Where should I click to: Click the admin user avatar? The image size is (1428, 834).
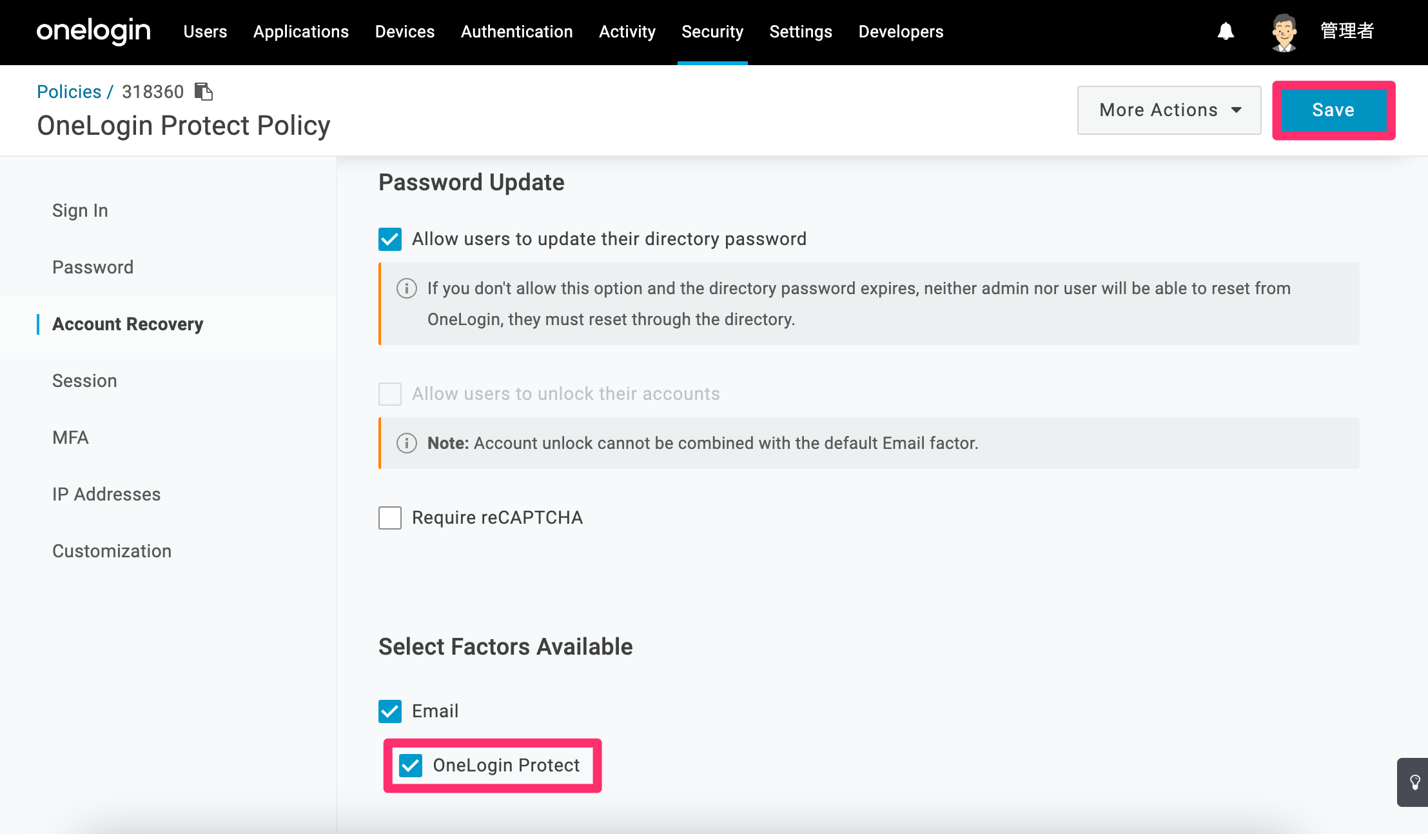point(1284,32)
